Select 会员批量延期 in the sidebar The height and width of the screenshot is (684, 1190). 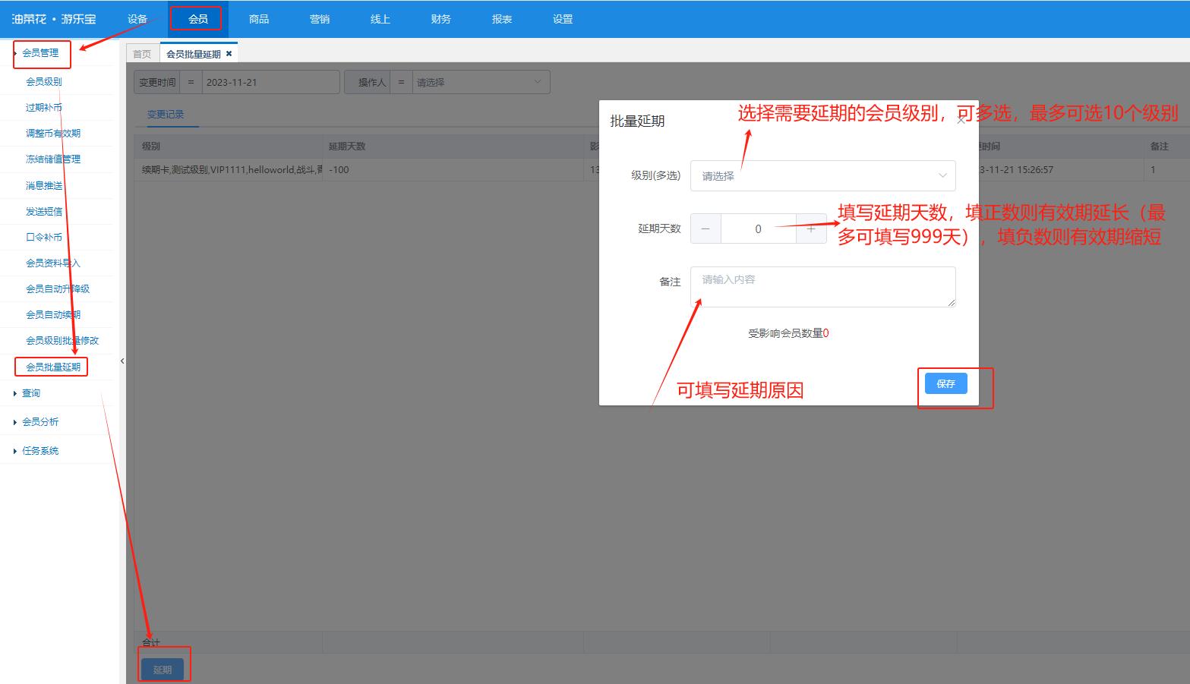[x=53, y=367]
